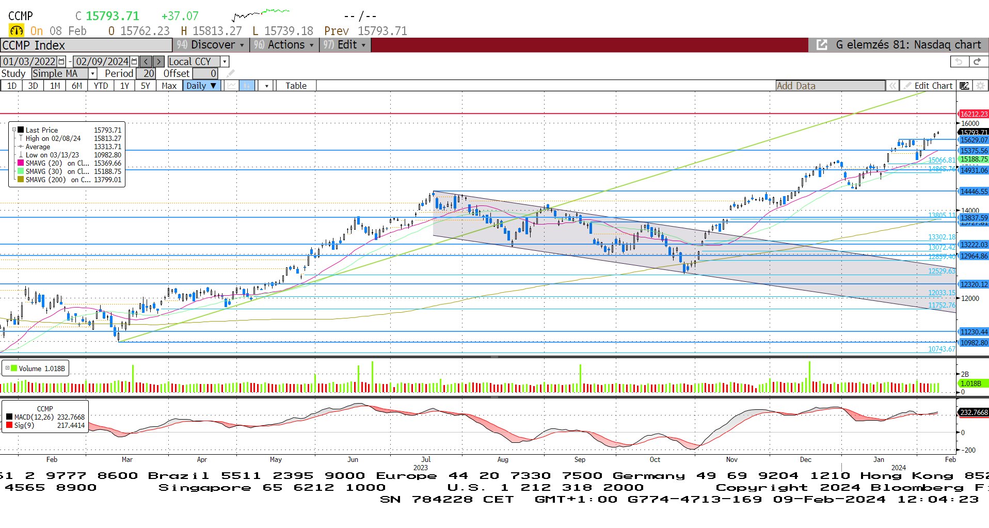Expand the Actions menu
989x528 pixels.
coord(283,45)
